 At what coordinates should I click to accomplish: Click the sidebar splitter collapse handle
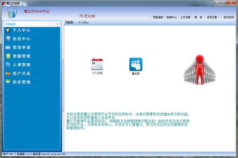(x=63, y=86)
